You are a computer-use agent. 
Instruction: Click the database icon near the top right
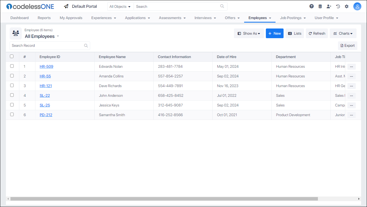point(320,6)
